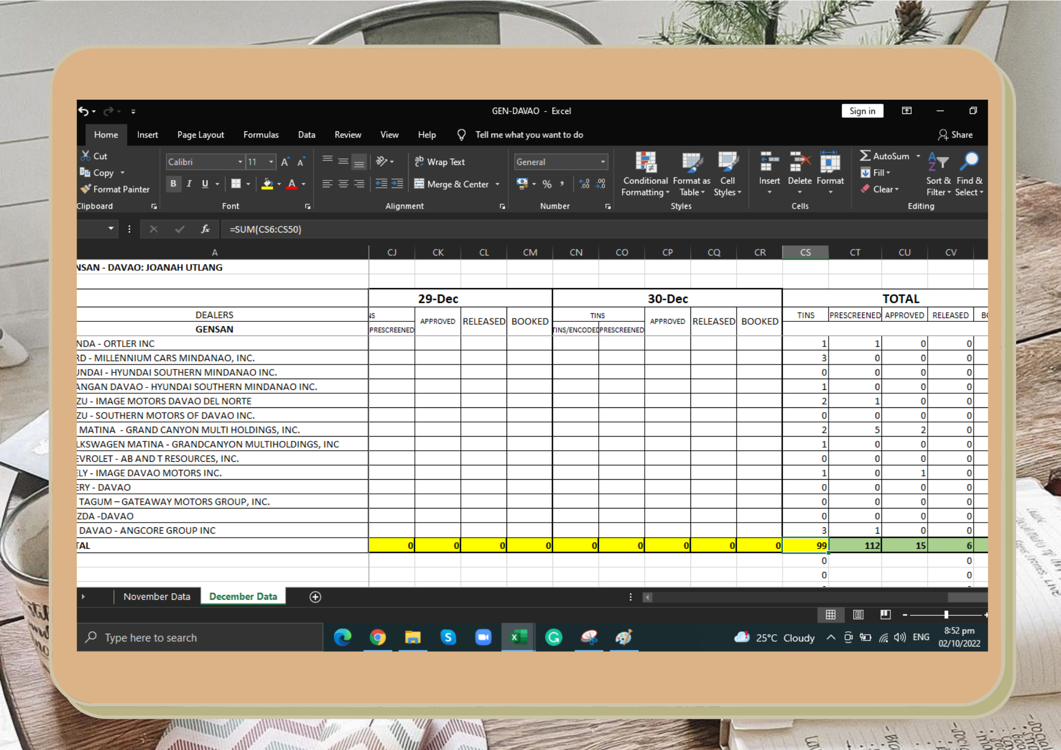Expand the Merge & Center dropdown arrow
1061x750 pixels.
pos(498,184)
